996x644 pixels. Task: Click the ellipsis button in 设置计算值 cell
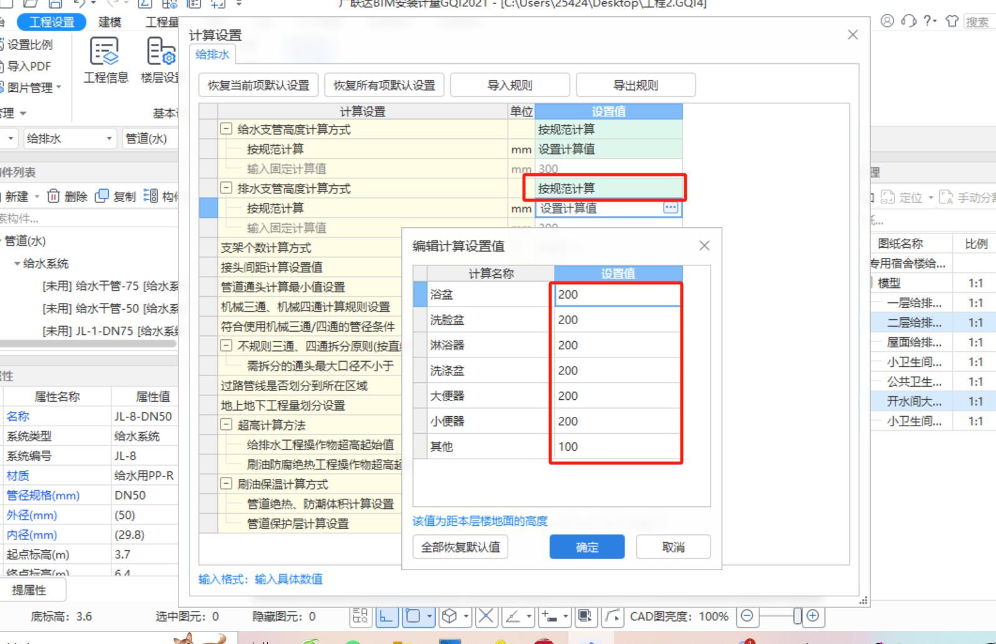(670, 208)
